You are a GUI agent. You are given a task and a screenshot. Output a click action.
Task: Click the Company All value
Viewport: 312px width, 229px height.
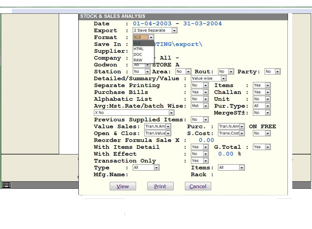[167, 58]
